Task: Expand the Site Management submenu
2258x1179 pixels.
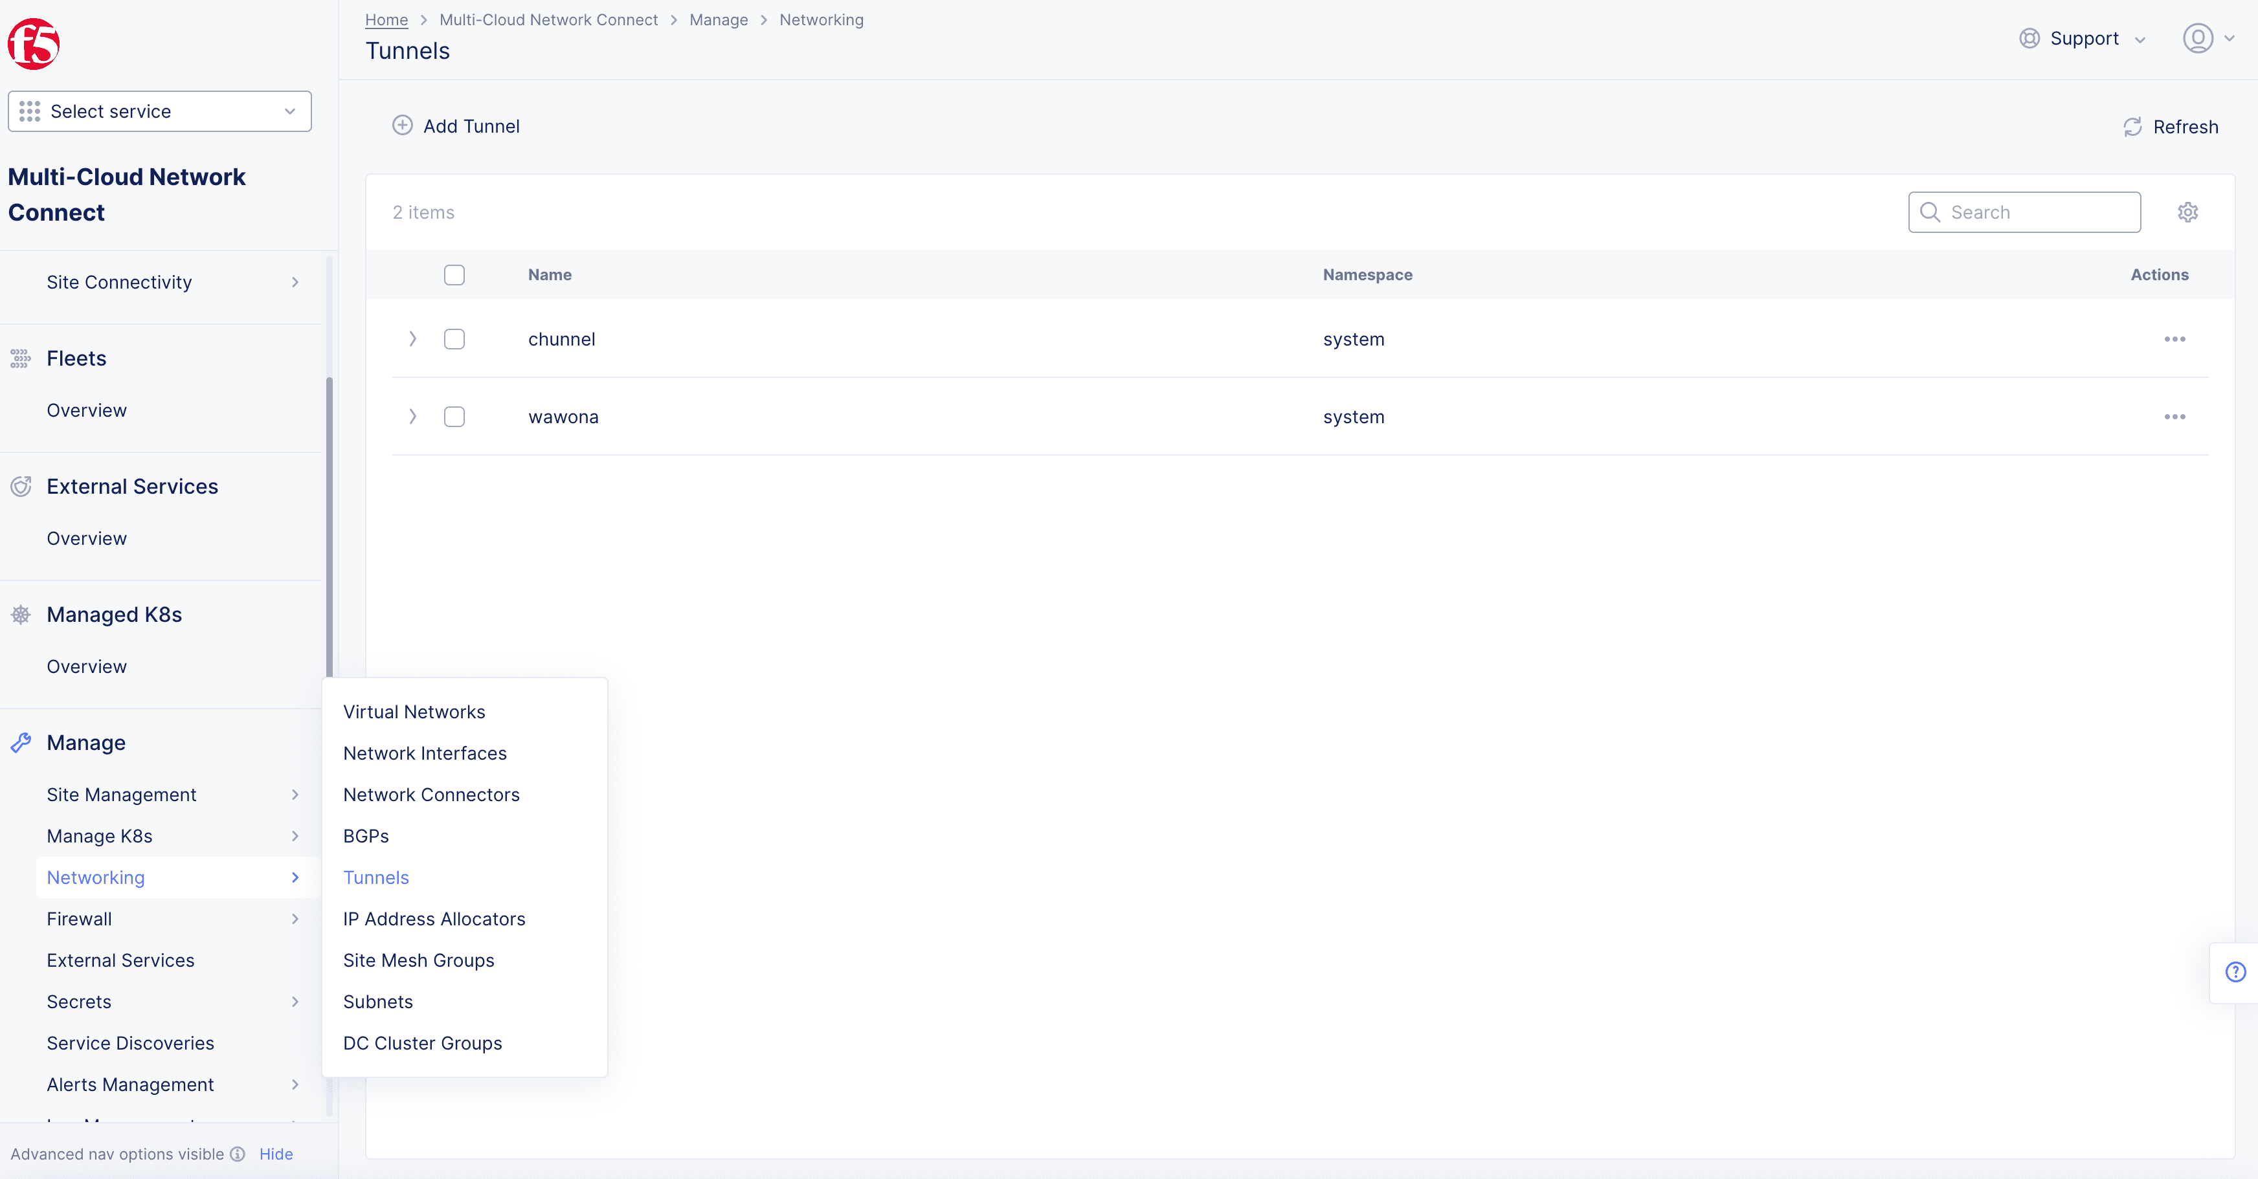Action: [295, 795]
